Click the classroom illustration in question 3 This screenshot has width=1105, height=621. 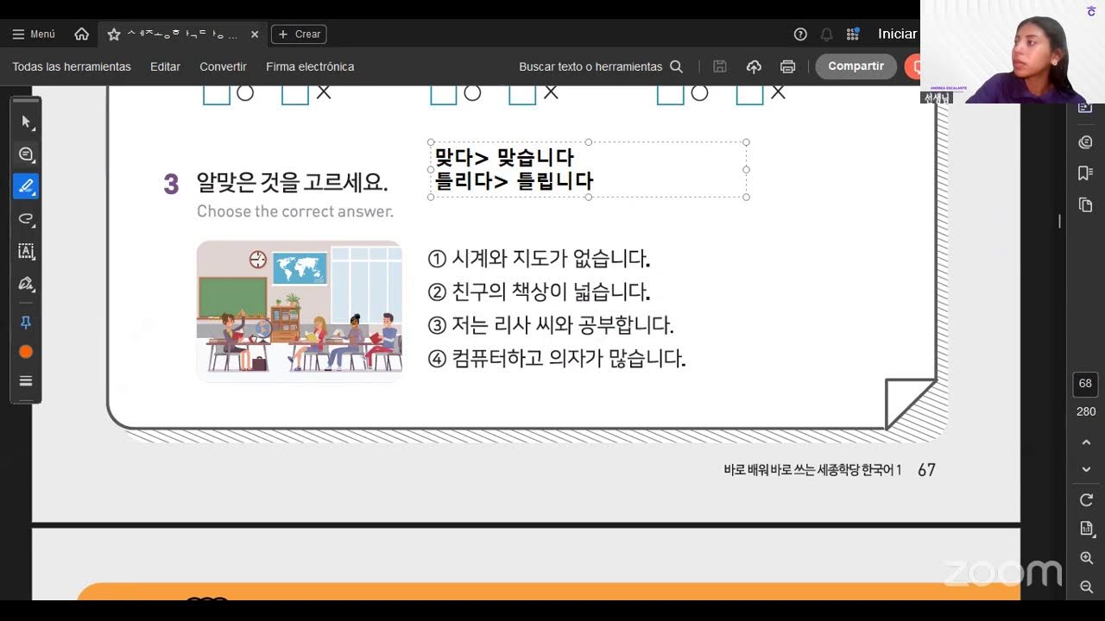tap(300, 311)
